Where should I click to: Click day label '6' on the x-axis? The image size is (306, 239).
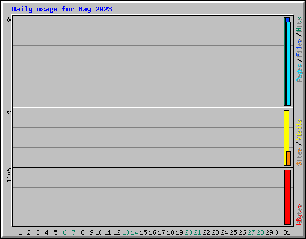tap(65, 232)
